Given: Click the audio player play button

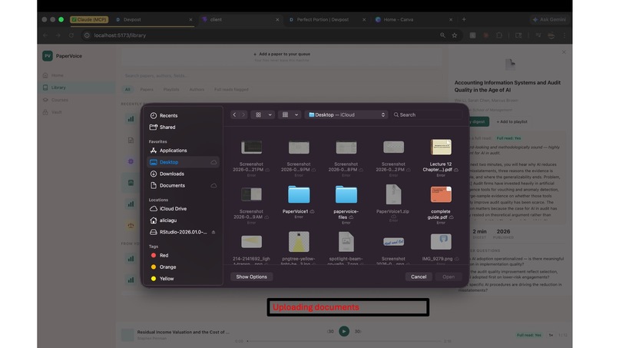Looking at the screenshot, I should [x=344, y=331].
